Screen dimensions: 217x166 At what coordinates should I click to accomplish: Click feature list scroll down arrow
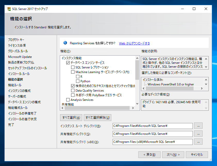[x=137, y=104]
